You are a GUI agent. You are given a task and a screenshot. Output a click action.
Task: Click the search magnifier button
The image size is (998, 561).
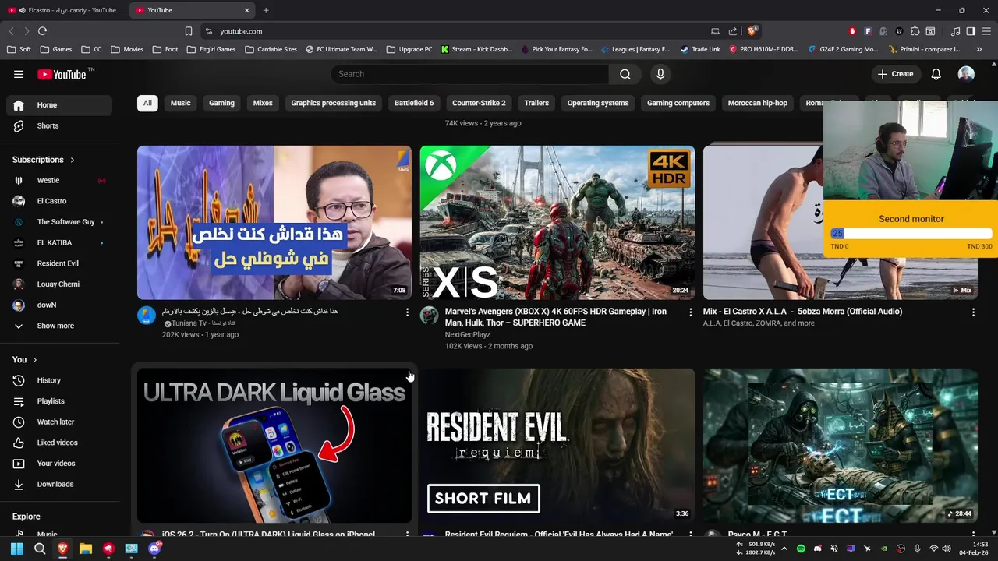click(x=625, y=74)
